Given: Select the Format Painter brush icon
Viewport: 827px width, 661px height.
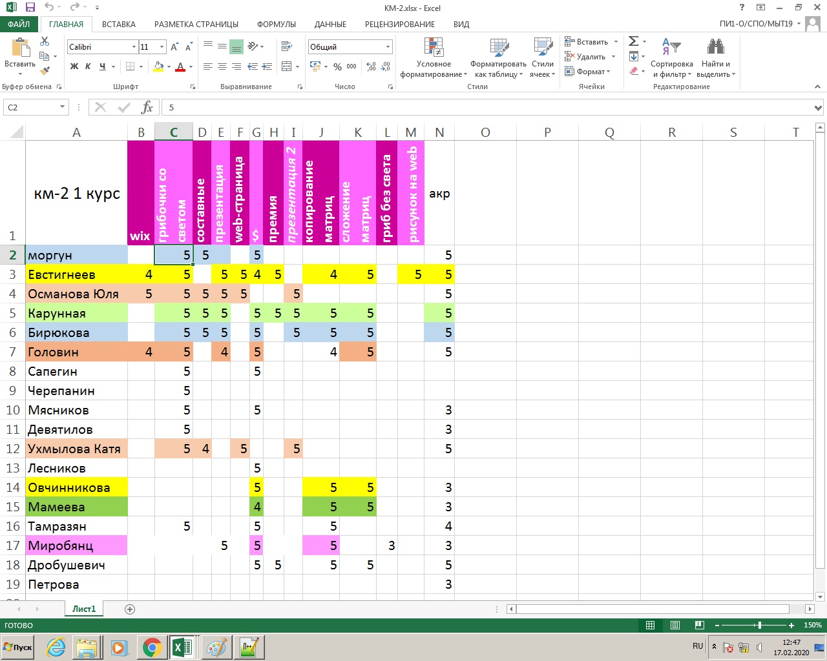Looking at the screenshot, I should tap(45, 71).
